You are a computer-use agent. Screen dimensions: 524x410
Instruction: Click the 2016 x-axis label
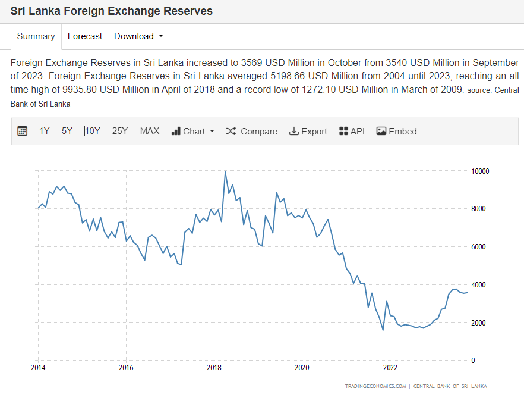(x=126, y=368)
